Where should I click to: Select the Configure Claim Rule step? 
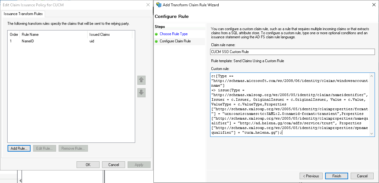pos(175,41)
